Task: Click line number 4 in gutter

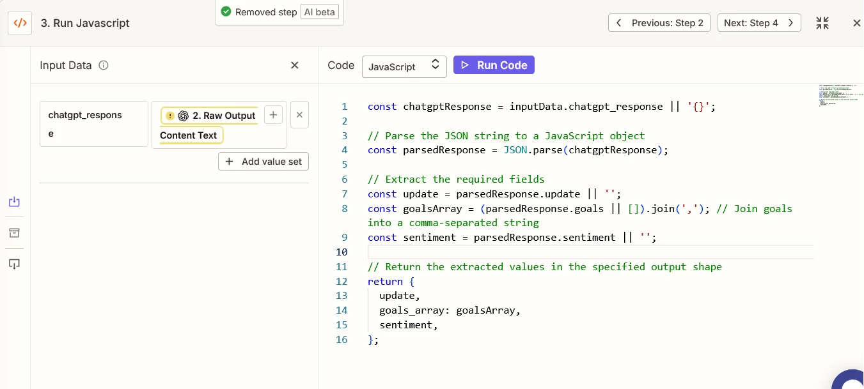Action: 345,150
